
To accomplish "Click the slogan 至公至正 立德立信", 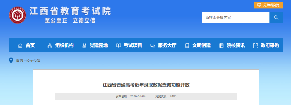I will [x=70, y=20].
